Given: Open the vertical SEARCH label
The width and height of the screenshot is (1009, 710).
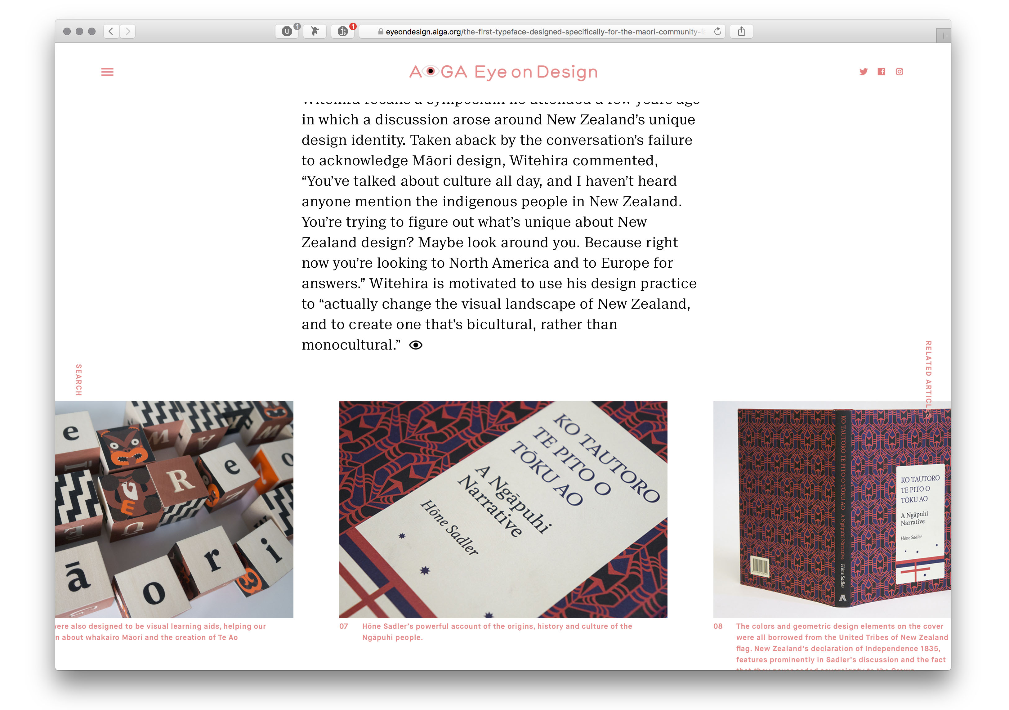Looking at the screenshot, I should point(79,380).
